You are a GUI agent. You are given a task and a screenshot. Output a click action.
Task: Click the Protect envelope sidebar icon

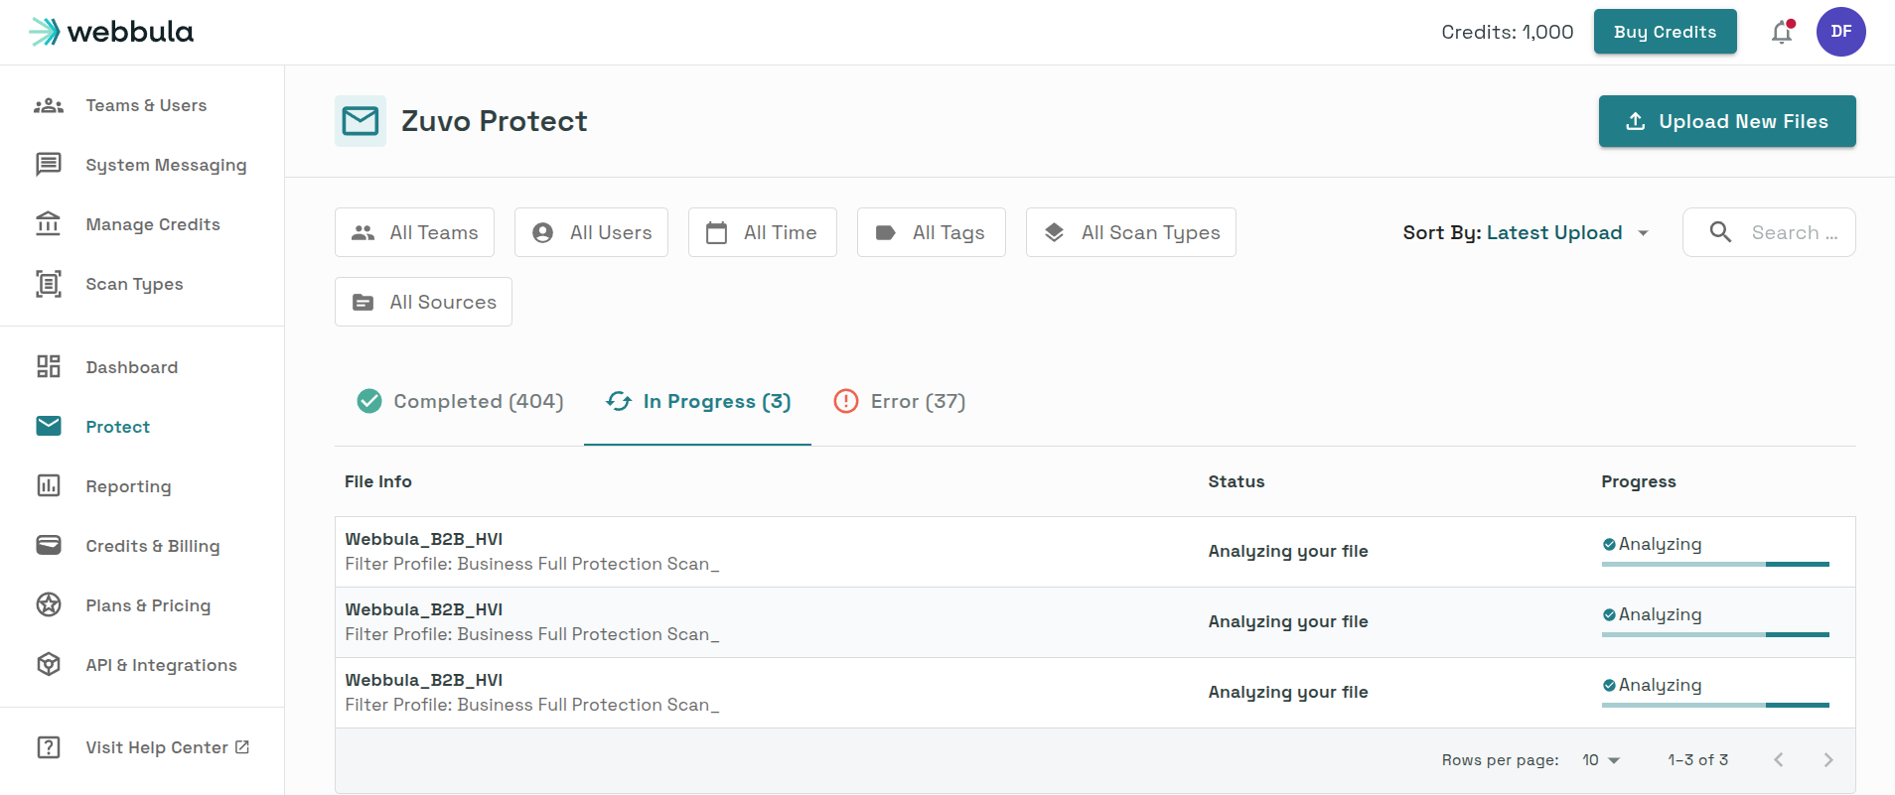(x=49, y=427)
